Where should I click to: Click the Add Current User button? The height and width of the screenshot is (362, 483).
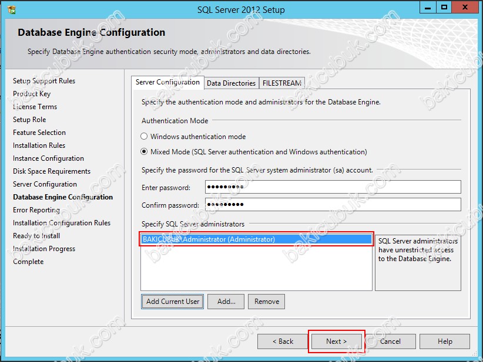173,302
